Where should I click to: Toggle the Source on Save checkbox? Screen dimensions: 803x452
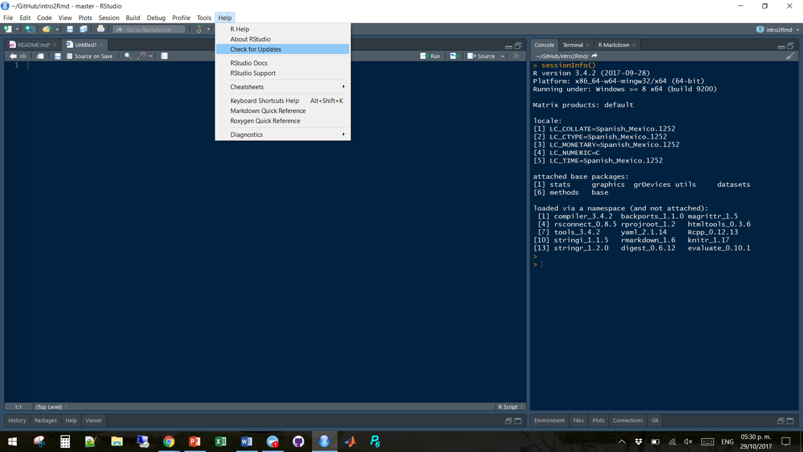[70, 56]
